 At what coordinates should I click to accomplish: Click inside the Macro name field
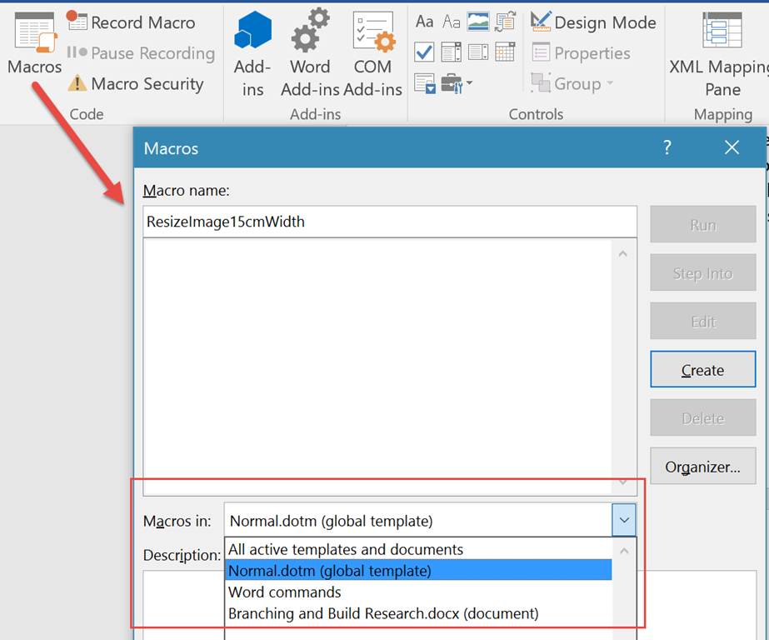pos(389,222)
